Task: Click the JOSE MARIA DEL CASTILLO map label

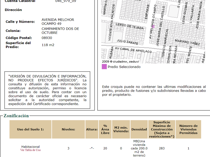Action: [160, 26]
